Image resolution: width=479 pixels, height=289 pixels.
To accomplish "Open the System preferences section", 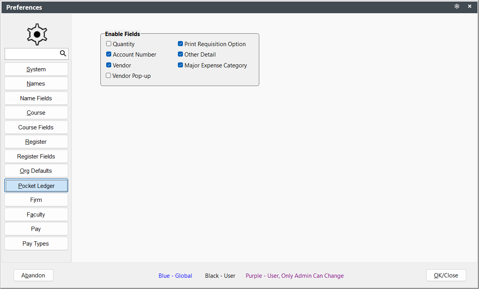I will tap(36, 69).
